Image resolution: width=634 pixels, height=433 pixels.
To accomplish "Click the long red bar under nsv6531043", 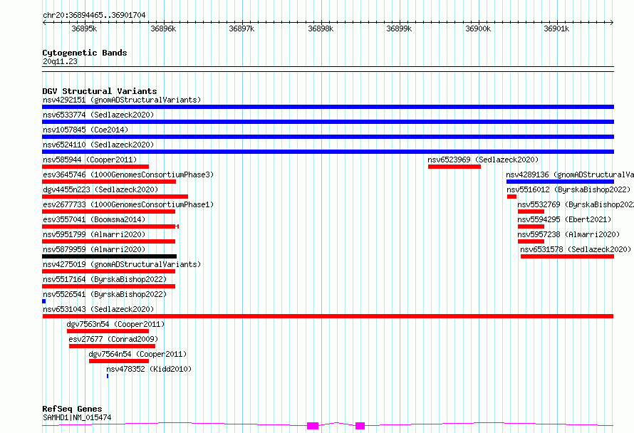I will 328,316.
